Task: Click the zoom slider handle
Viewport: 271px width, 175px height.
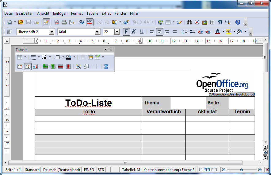Action: click(242, 170)
